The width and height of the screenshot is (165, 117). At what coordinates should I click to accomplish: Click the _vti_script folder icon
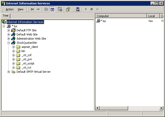pyautogui.click(x=18, y=63)
